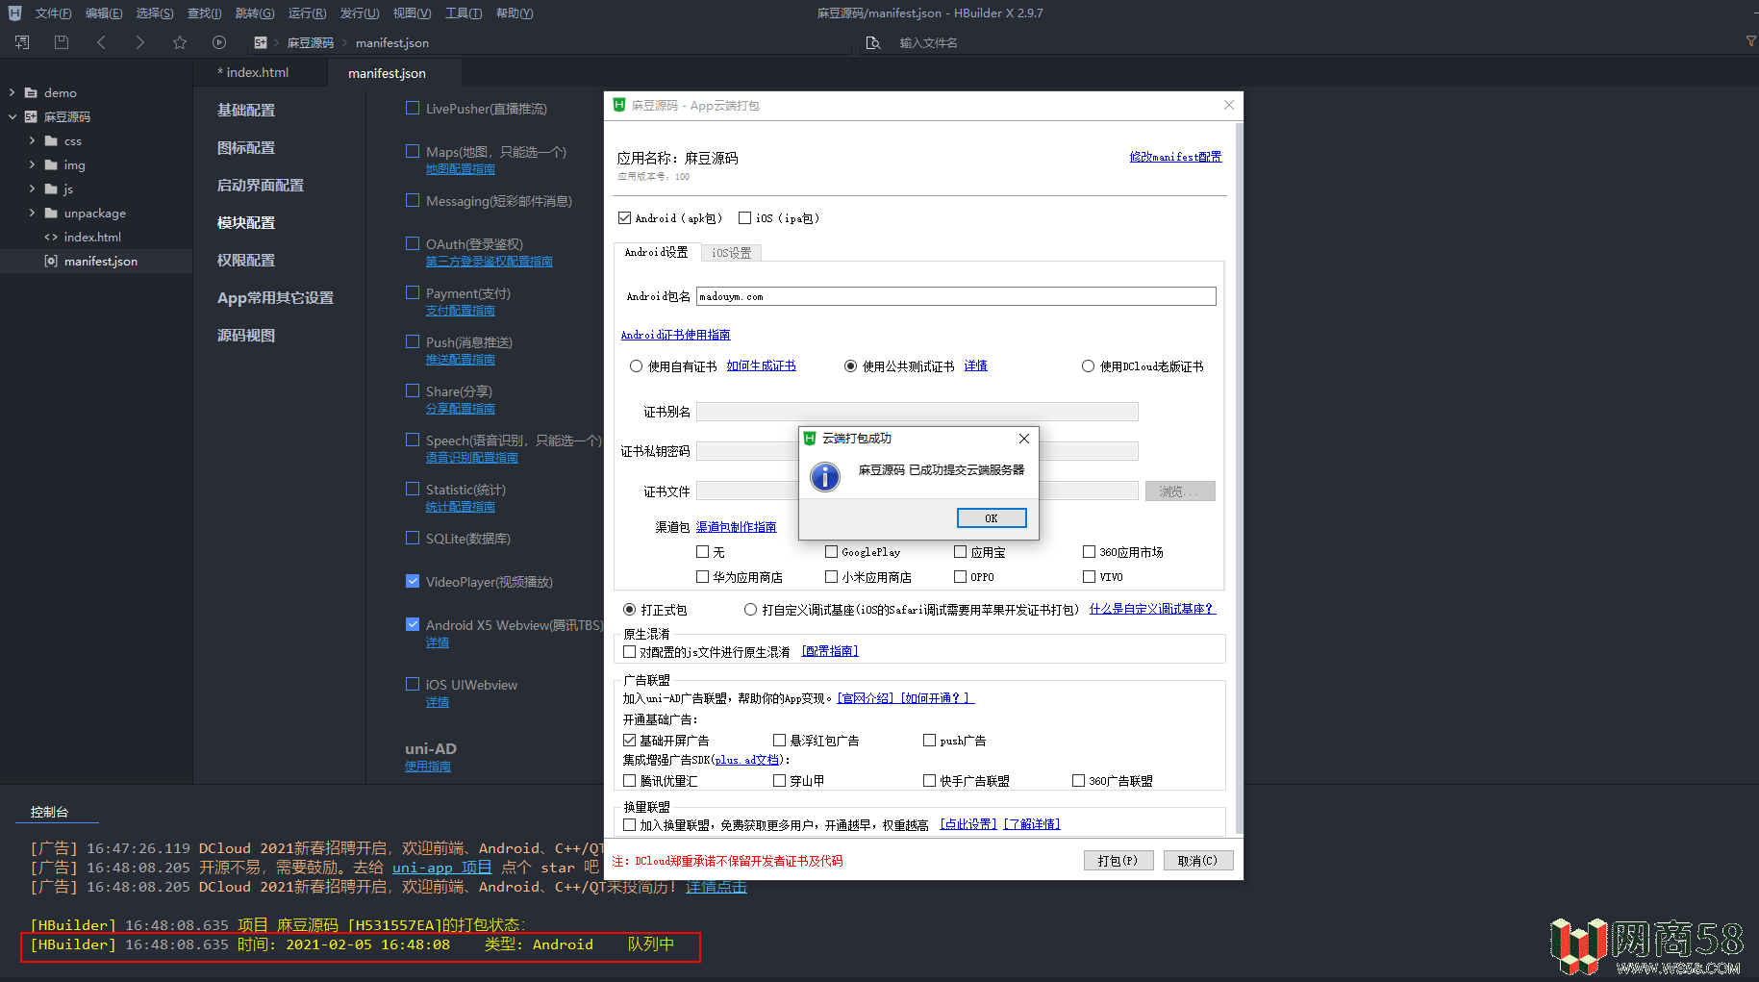Image resolution: width=1759 pixels, height=982 pixels.
Task: Click the uni-app 项目 link in console
Action: tap(441, 868)
